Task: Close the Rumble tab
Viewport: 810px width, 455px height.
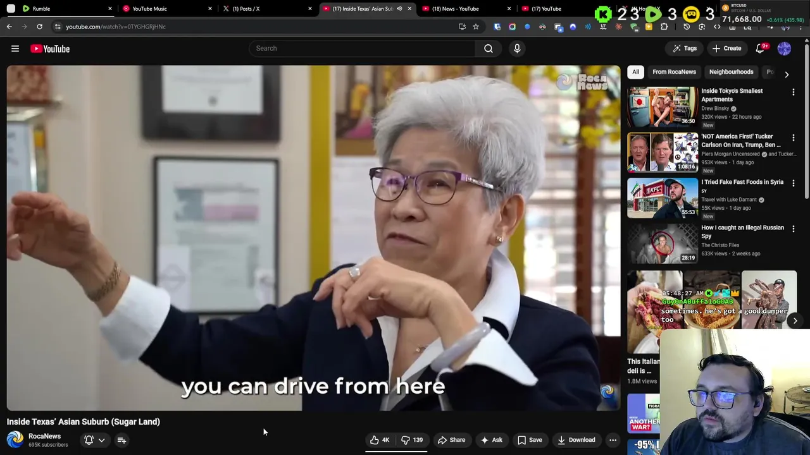Action: 110,9
